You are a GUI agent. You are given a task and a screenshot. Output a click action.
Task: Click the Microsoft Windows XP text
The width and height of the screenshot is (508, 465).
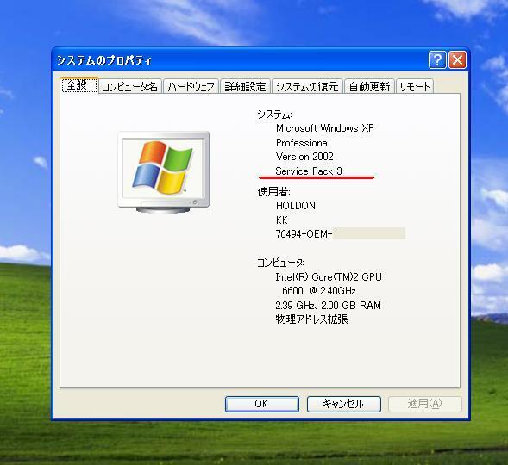[324, 128]
